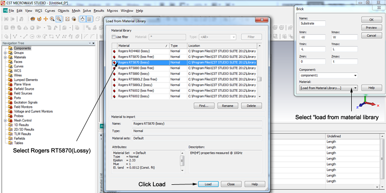Click the wireframe cube toolbar icon
Image resolution: width=386 pixels, height=193 pixels.
click(98, 19)
